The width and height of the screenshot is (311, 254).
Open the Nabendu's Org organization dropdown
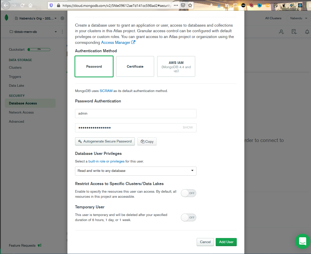coord(35,18)
